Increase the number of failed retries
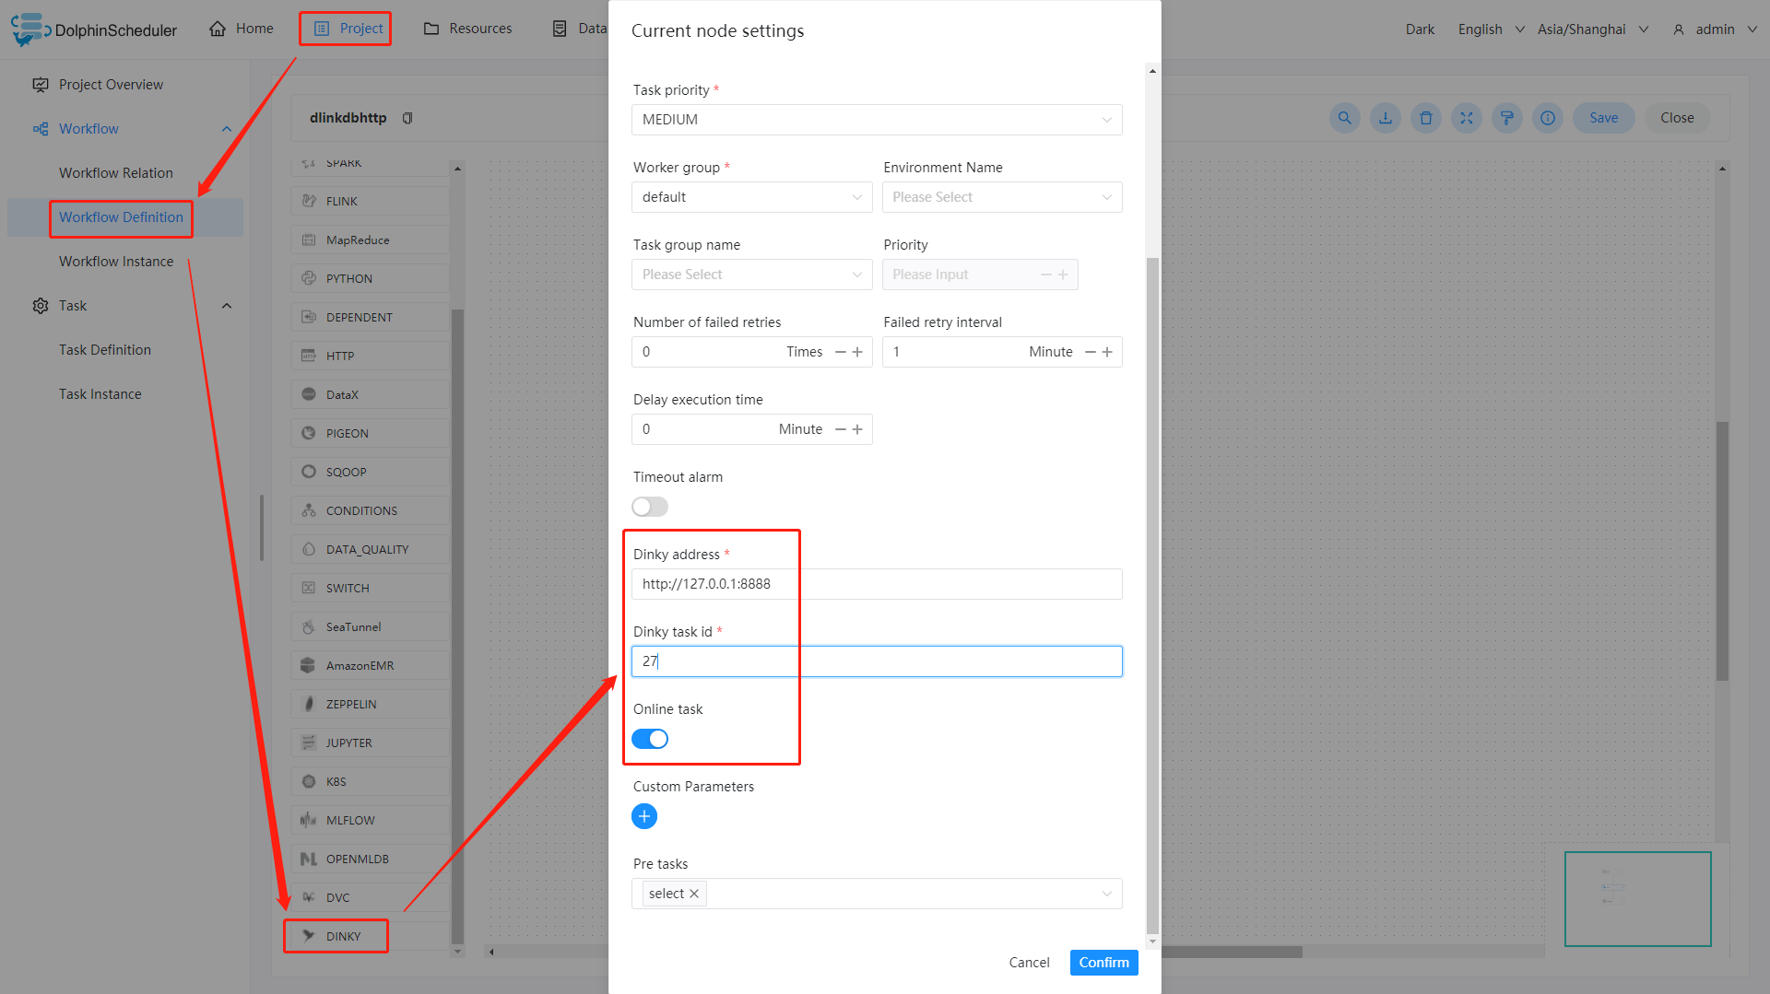 (857, 352)
